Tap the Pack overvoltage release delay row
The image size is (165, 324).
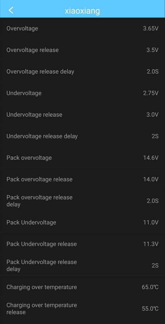pos(82,201)
